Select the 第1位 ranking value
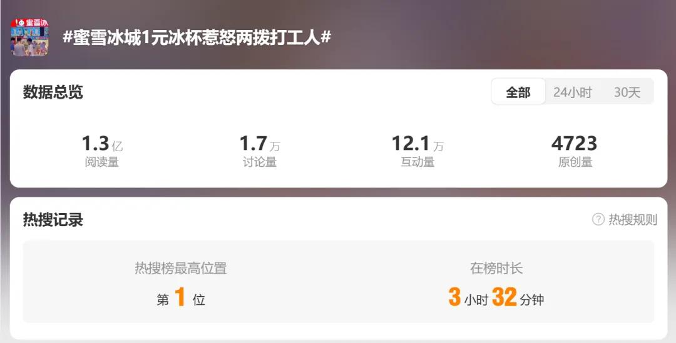This screenshot has width=676, height=343. 181,297
